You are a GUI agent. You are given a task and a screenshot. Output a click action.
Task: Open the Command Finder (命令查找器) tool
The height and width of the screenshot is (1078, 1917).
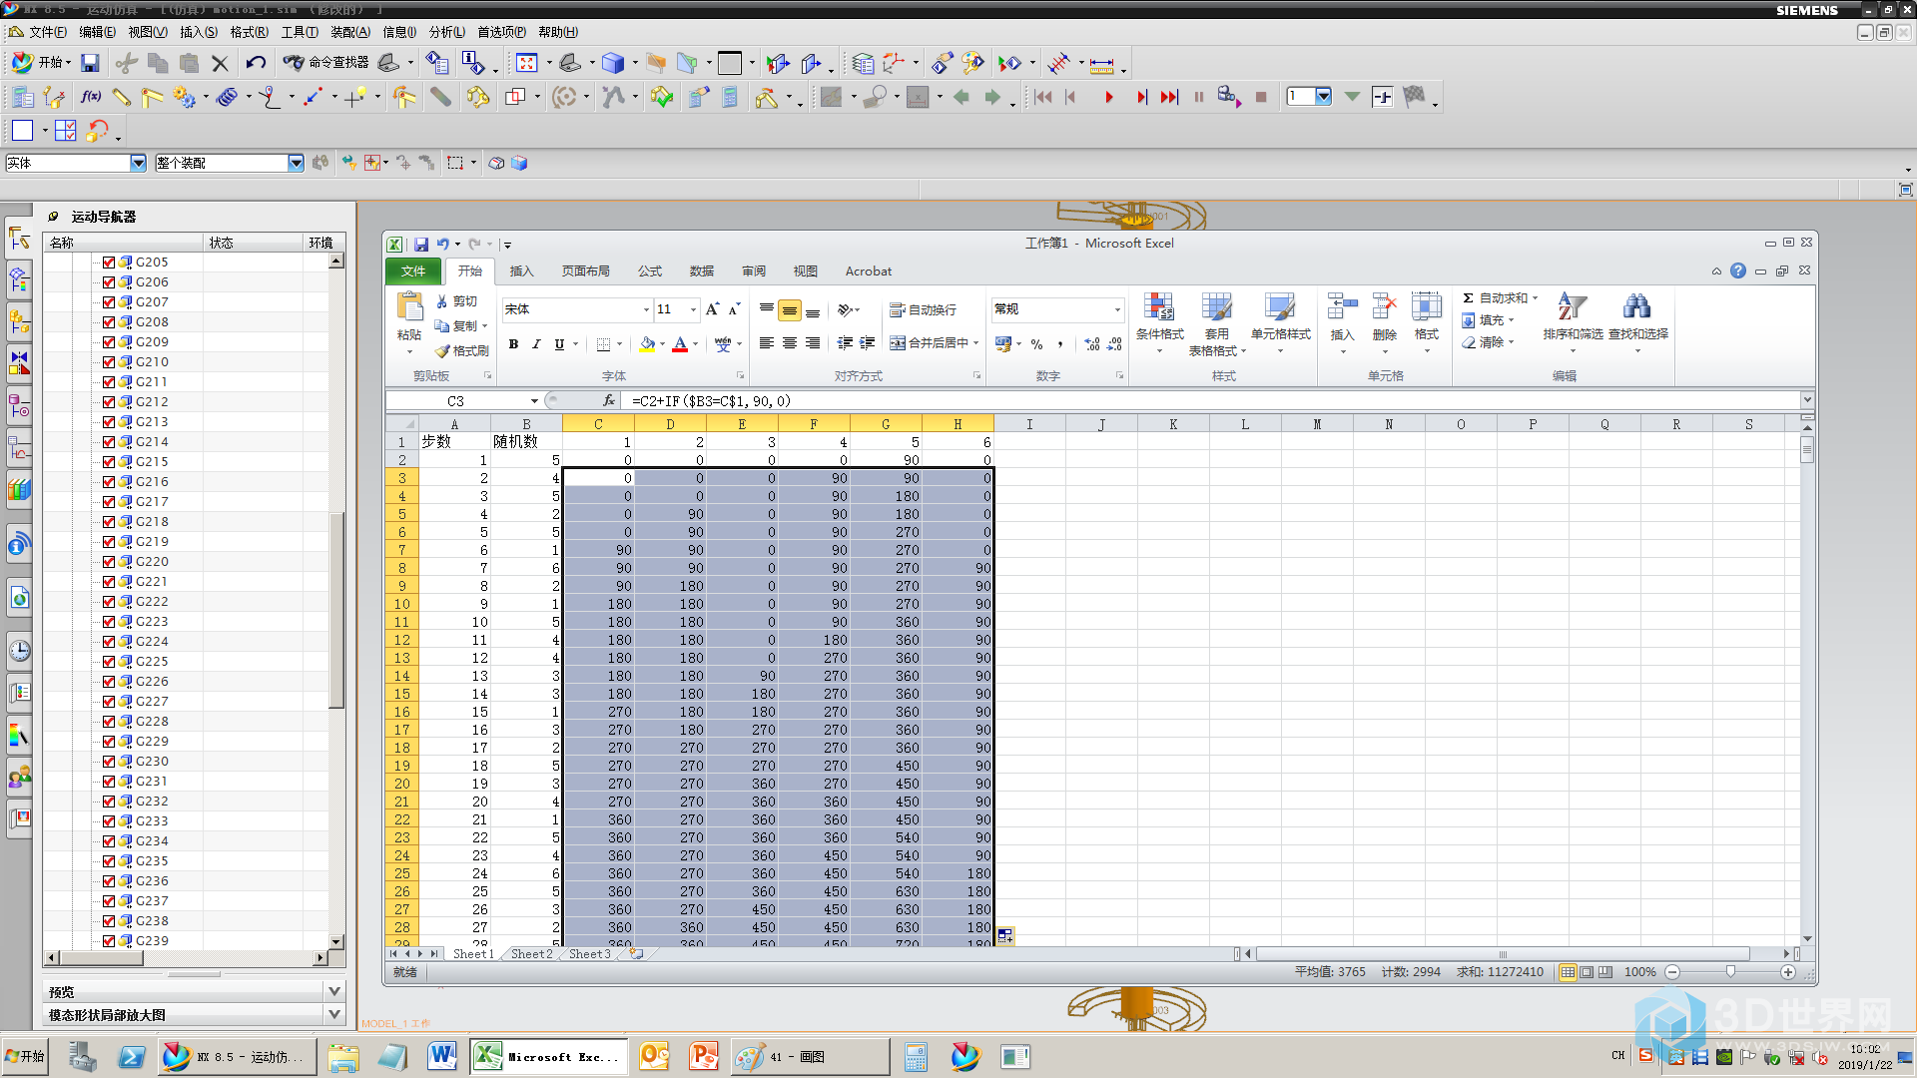326,63
